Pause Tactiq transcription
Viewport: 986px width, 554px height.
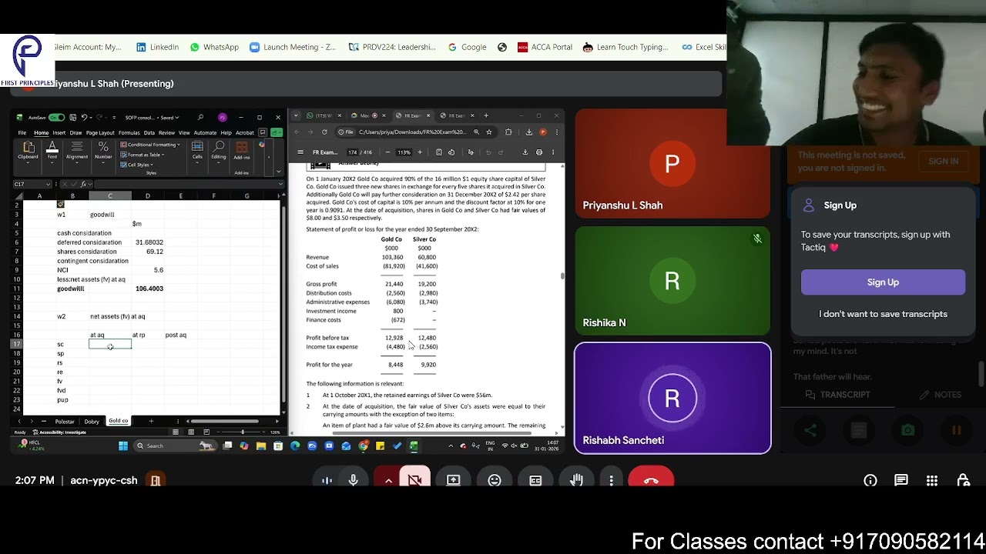click(x=956, y=431)
